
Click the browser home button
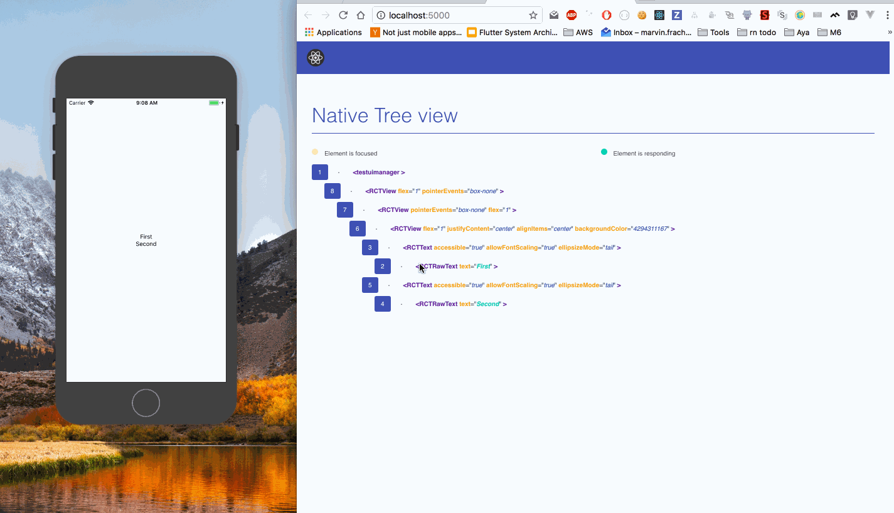pos(361,16)
